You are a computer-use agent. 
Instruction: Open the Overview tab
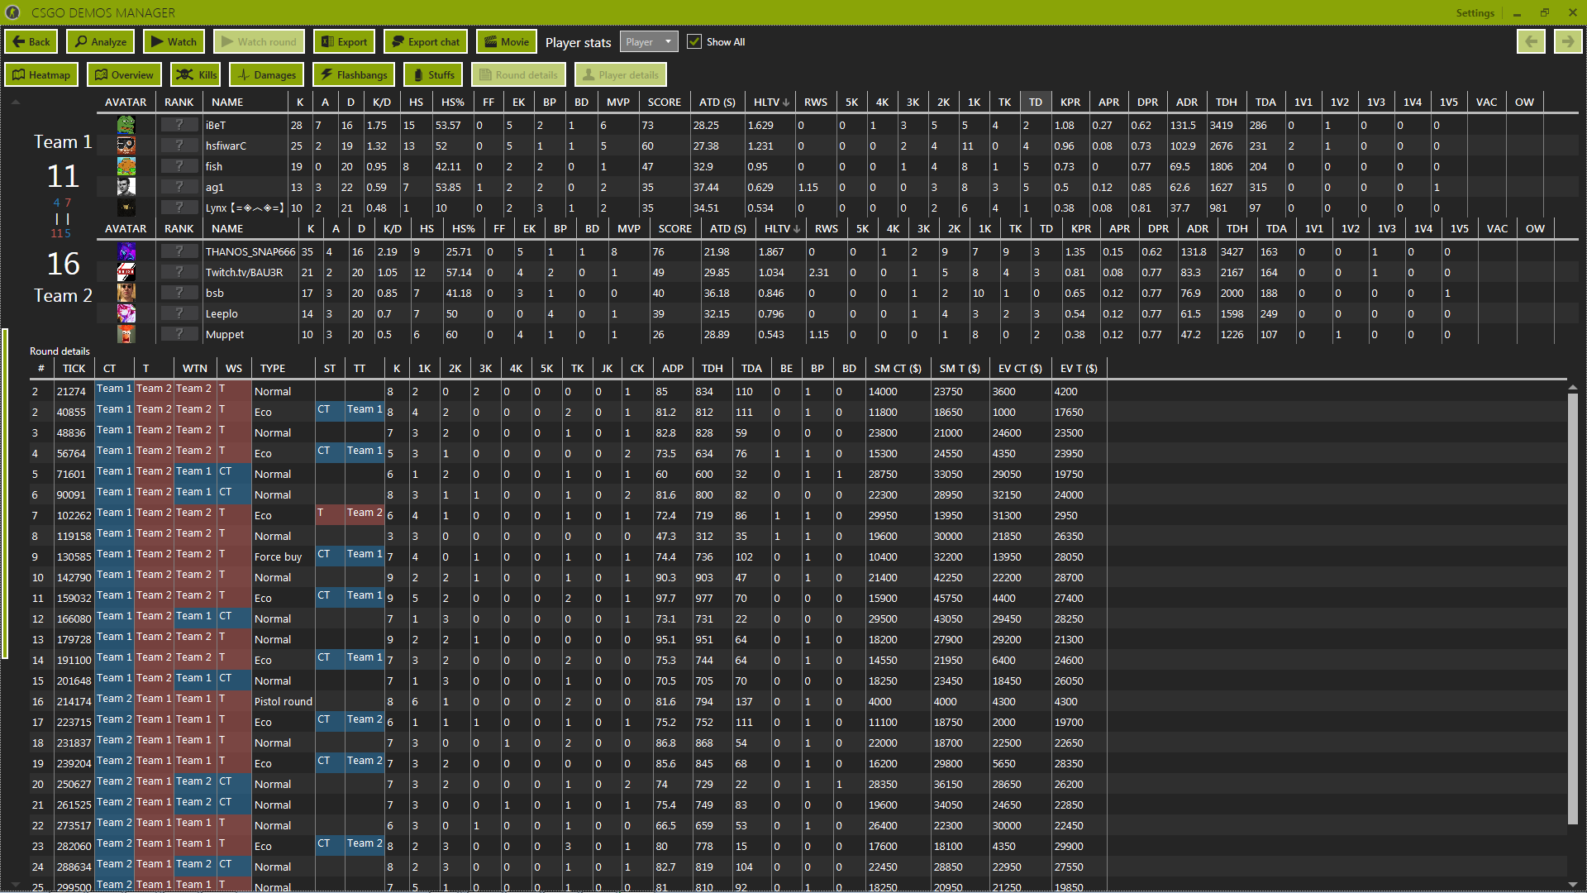tap(124, 75)
